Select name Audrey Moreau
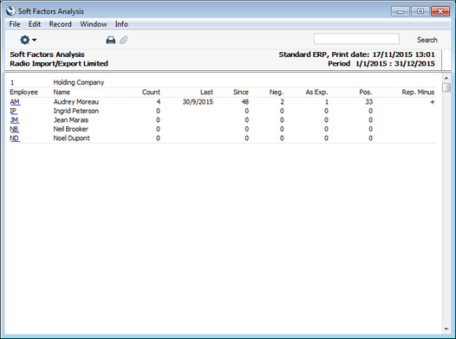456x339 pixels. pos(76,102)
